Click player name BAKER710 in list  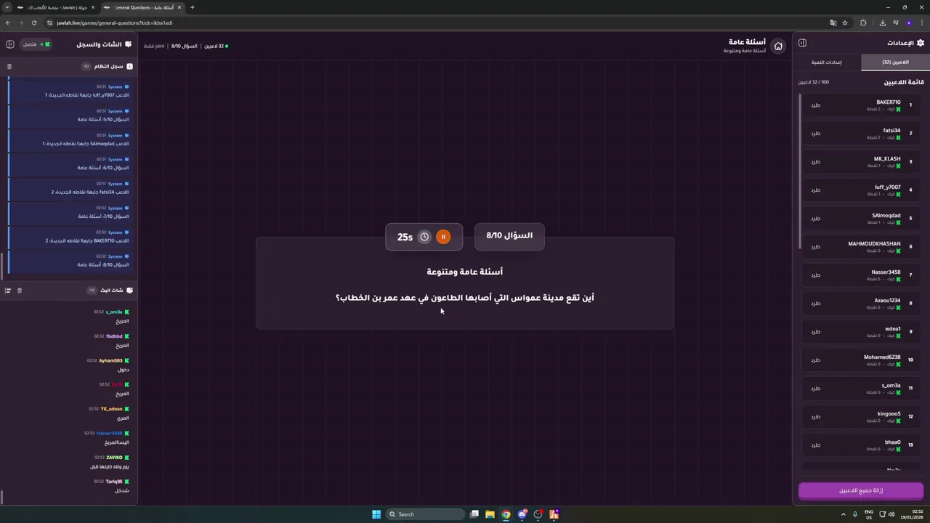pyautogui.click(x=888, y=102)
